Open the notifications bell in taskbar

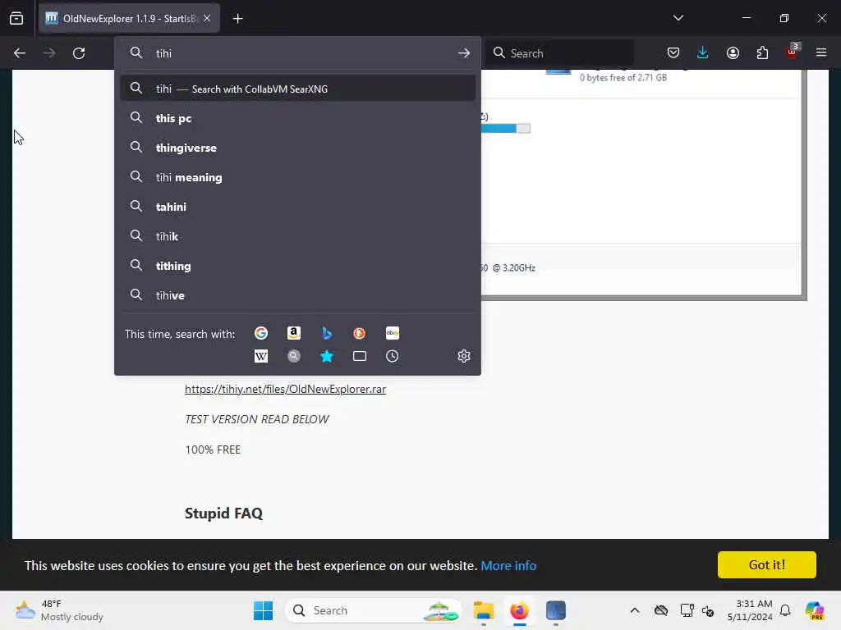click(x=785, y=610)
